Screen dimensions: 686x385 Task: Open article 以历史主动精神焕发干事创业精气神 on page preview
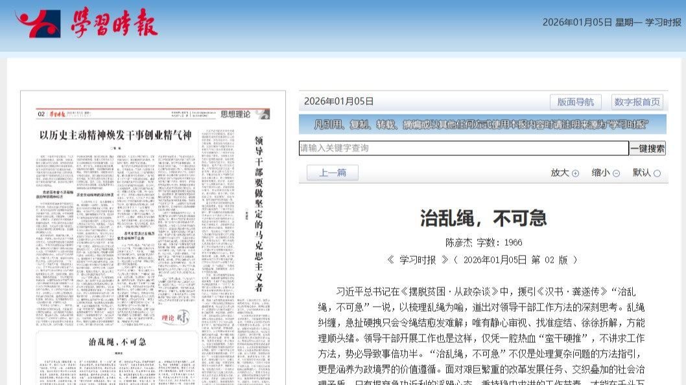click(x=115, y=135)
